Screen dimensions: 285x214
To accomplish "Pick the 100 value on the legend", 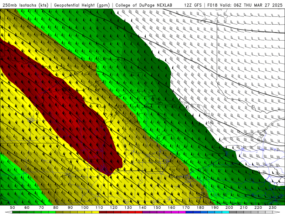I will pyautogui.click(x=85, y=208).
